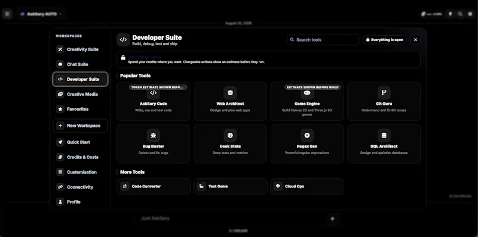Screen dimensions: 478x237
Task: Launch the Bug Buster tool
Action: [154, 144]
